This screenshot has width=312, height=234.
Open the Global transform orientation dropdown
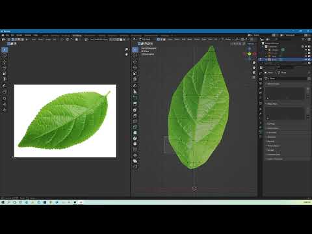point(227,40)
